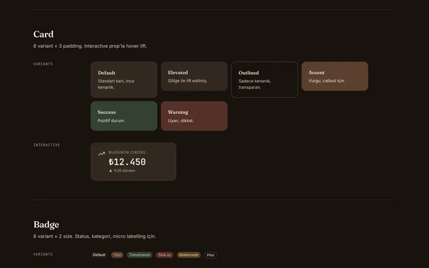Click the Stok az badge
This screenshot has height=268, width=429.
coord(165,255)
